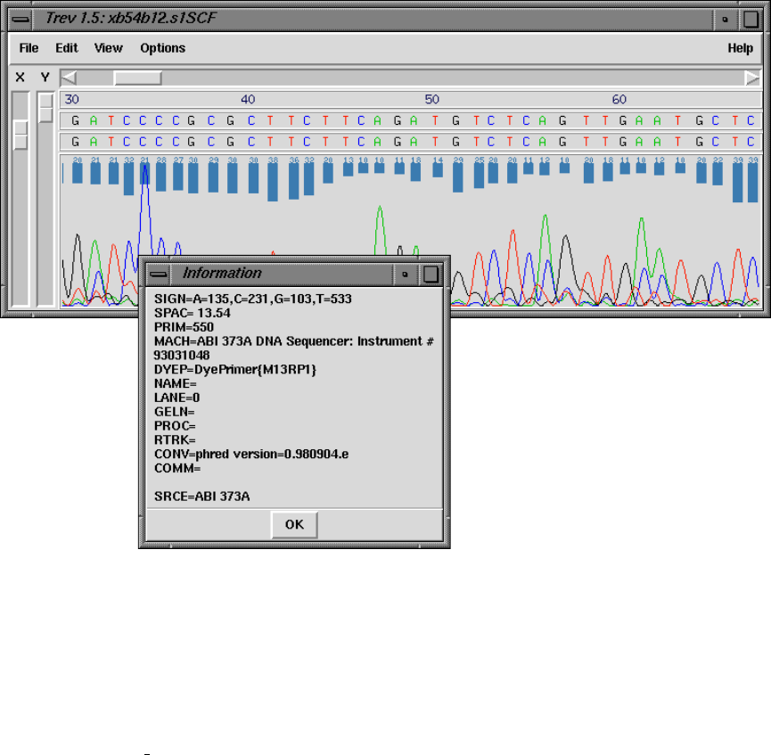The width and height of the screenshot is (771, 755).
Task: Click position 40 on the base ruler
Action: tap(248, 99)
